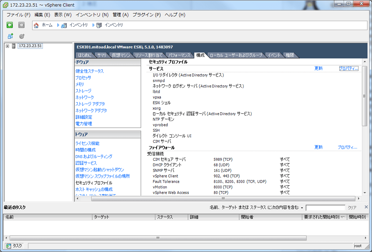This screenshot has height=252, width=372.
Task: Open 認証サービス link
Action: tap(86, 163)
